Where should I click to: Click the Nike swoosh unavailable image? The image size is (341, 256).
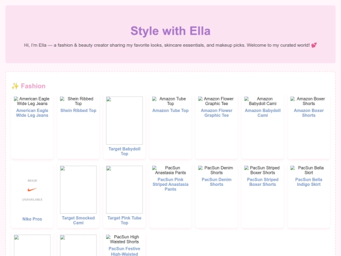(x=32, y=190)
